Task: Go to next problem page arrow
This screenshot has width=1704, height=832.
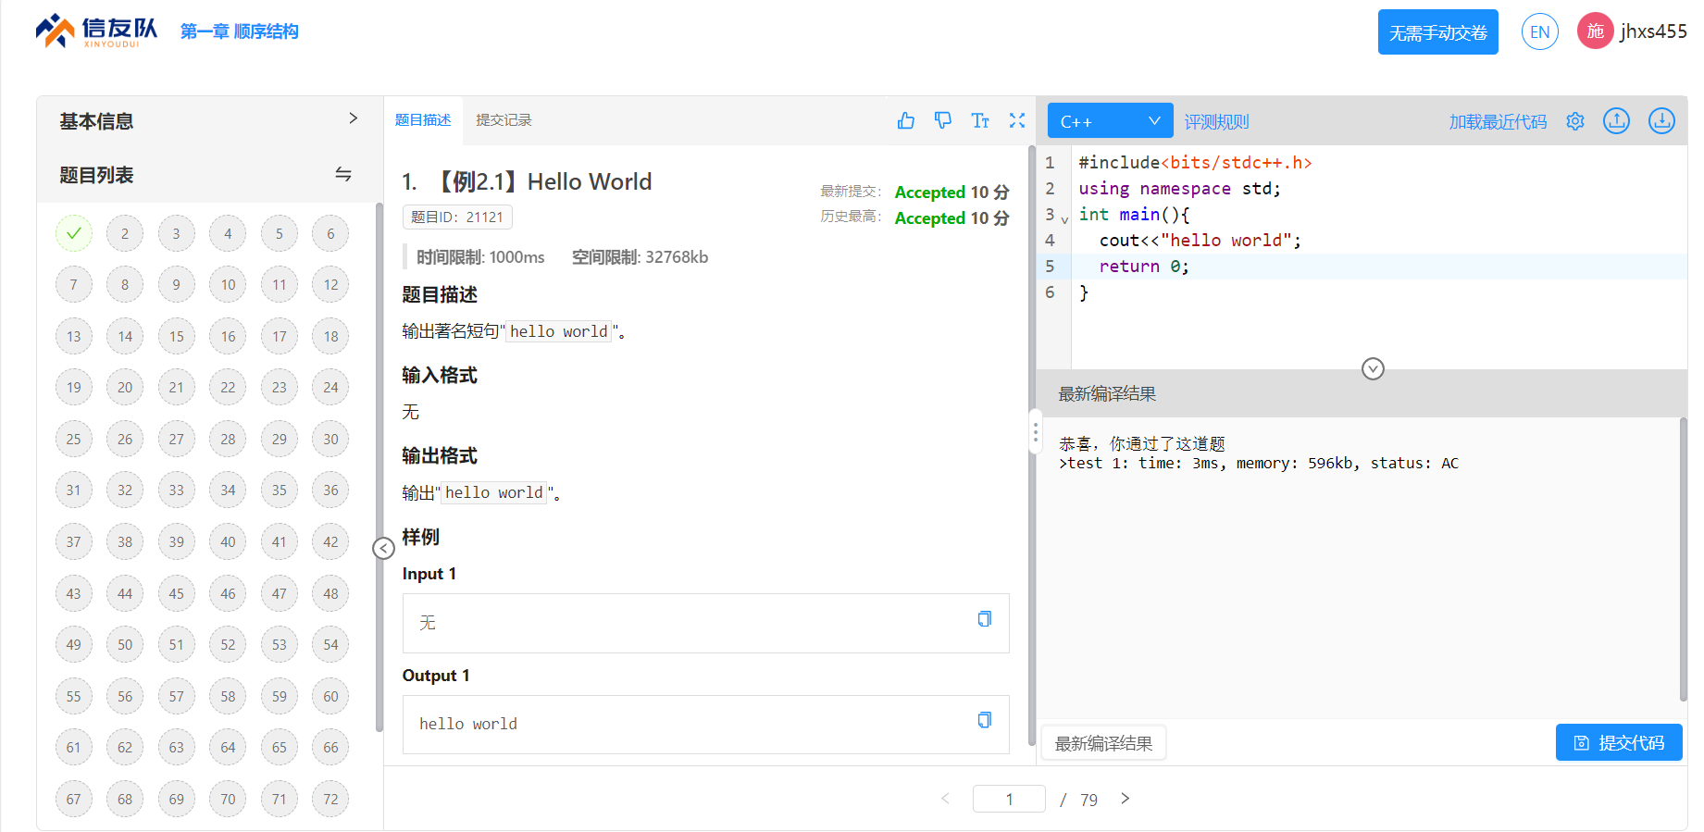Action: click(x=1126, y=799)
